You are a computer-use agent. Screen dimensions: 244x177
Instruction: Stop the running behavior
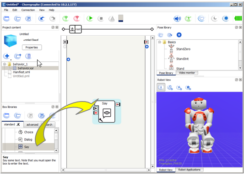[x=101, y=19]
